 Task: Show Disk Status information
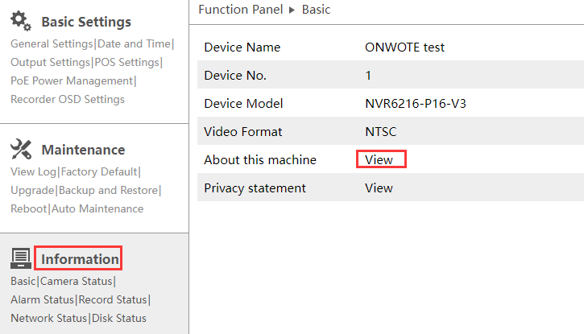[x=119, y=318]
